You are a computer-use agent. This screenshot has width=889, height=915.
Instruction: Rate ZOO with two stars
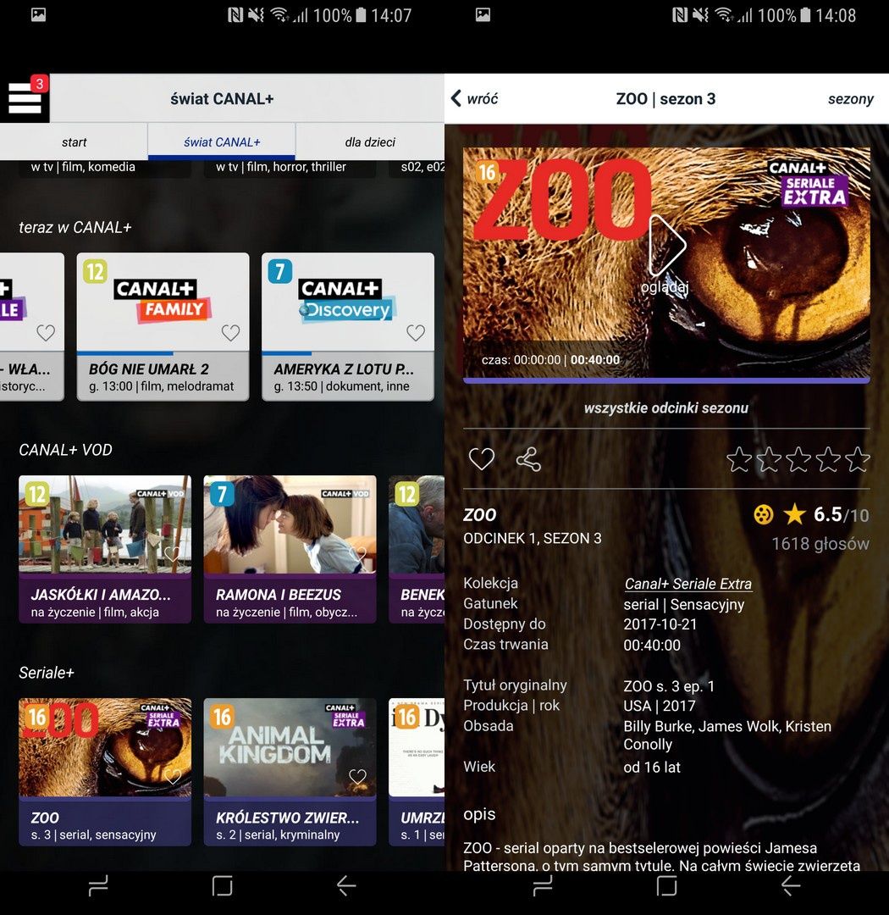tap(769, 459)
